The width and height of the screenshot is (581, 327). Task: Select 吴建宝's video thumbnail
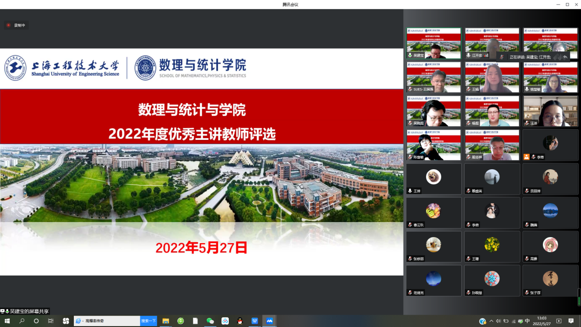coord(433,44)
